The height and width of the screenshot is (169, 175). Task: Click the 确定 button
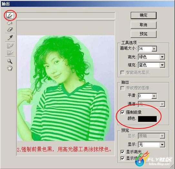click(x=144, y=16)
